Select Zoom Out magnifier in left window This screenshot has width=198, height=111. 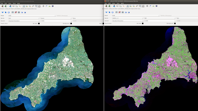[x=30, y=6]
